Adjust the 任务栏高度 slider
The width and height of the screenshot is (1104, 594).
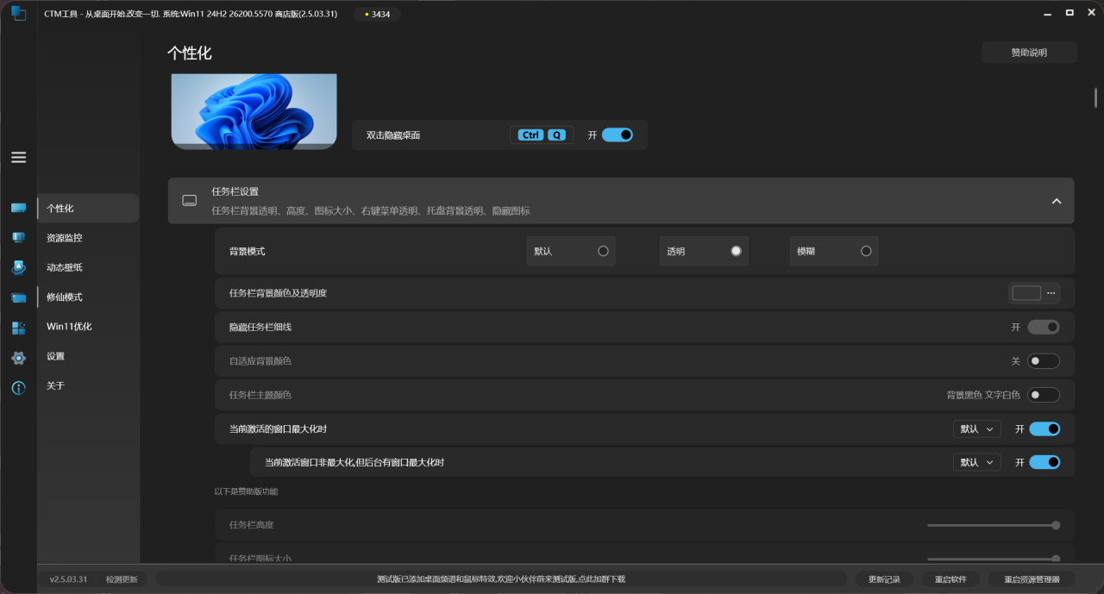coord(994,525)
